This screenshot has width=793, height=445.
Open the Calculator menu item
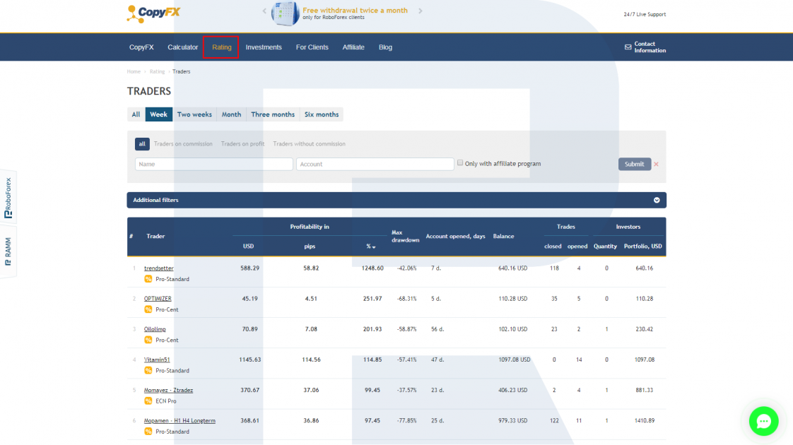(x=182, y=47)
